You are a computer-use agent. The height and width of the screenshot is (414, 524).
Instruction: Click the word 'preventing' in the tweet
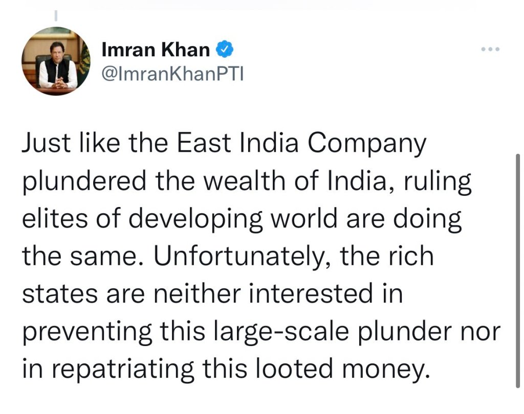click(86, 331)
